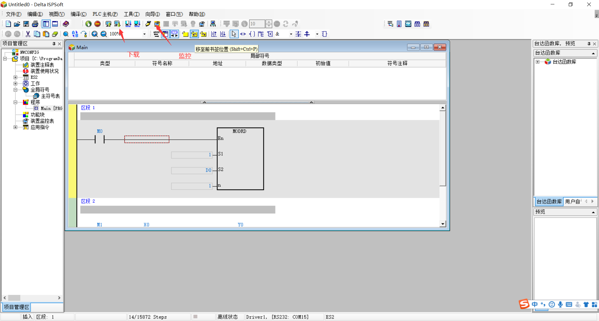Viewport: 599px width, 321px height.
Task: Collapse the 程序 tree node
Action: click(15, 102)
